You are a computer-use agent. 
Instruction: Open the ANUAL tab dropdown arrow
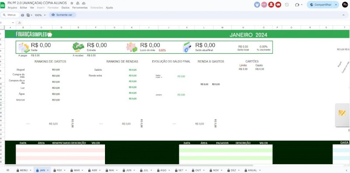point(260,170)
